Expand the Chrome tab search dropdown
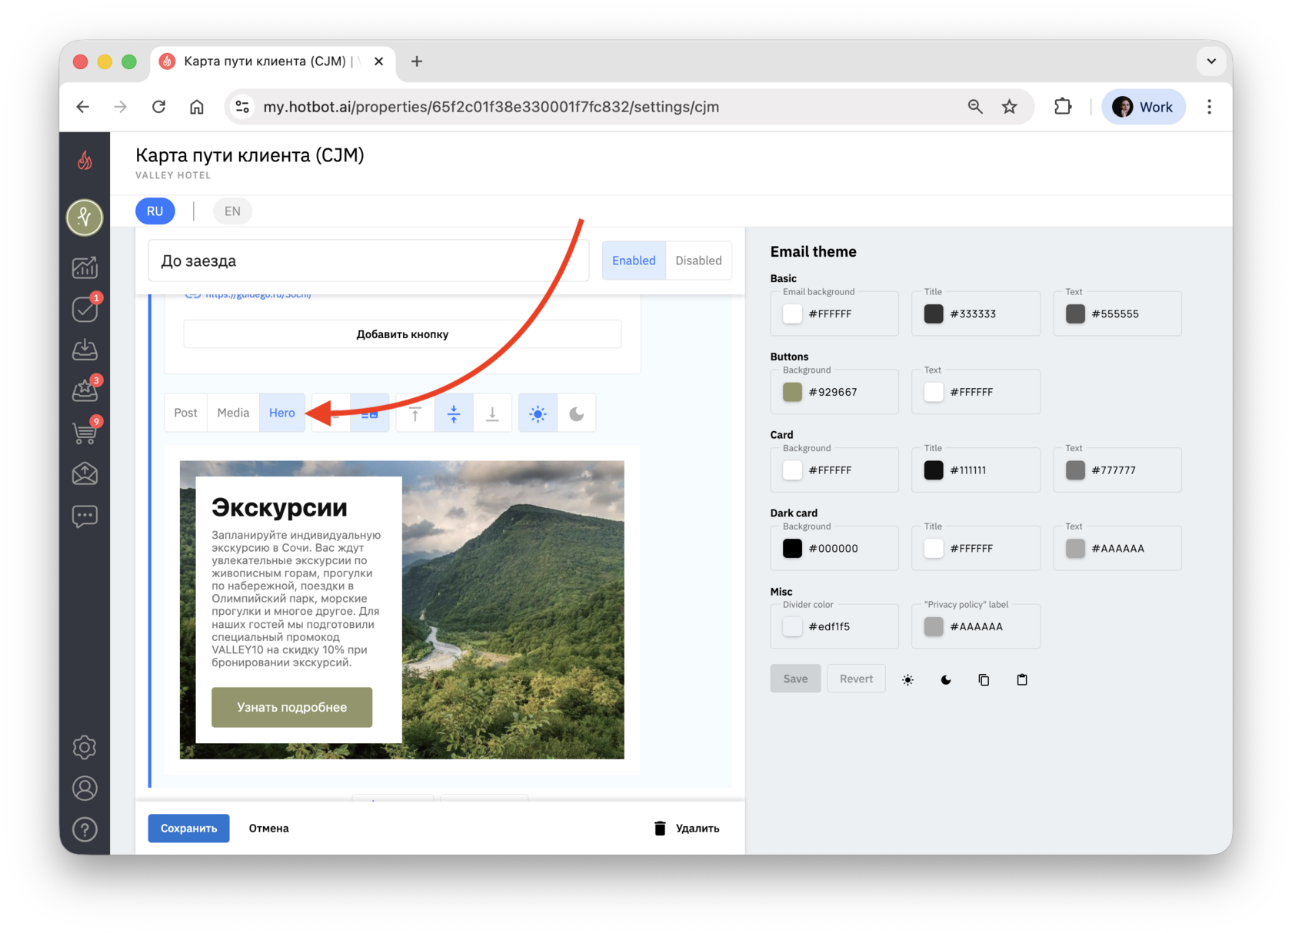The width and height of the screenshot is (1292, 933). pos(1211,61)
